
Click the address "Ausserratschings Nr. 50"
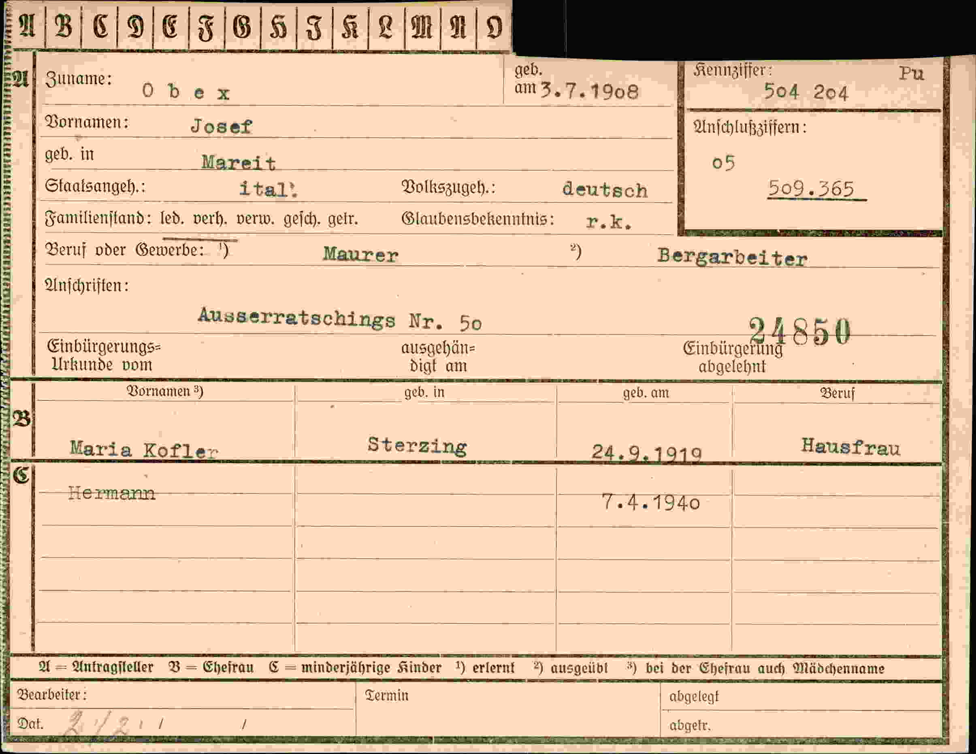pyautogui.click(x=340, y=319)
